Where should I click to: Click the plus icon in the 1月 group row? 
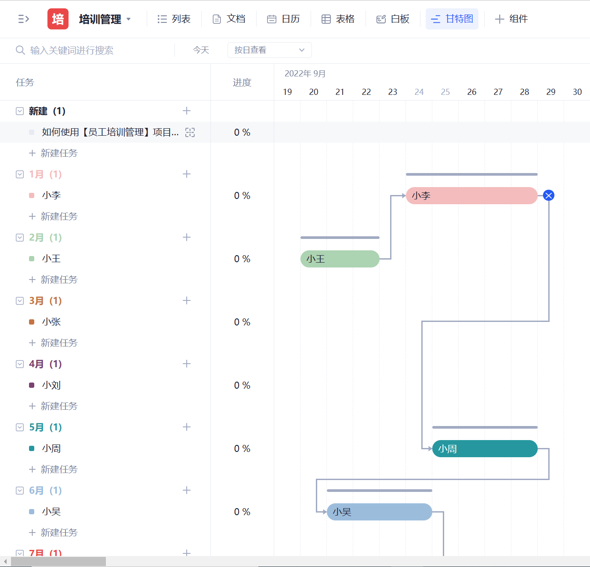(x=187, y=174)
